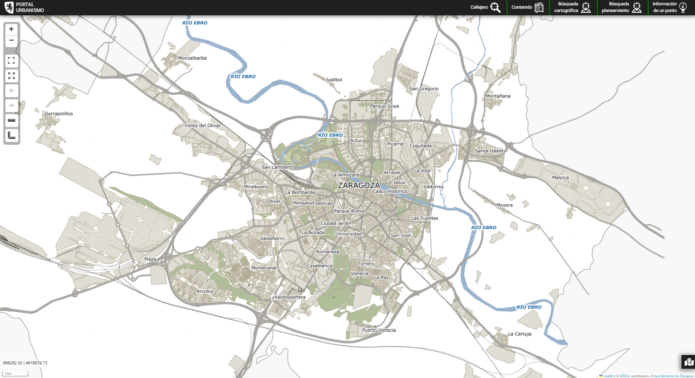Toggle the full screen map view
Viewport: 695px width, 378px height.
12,76
